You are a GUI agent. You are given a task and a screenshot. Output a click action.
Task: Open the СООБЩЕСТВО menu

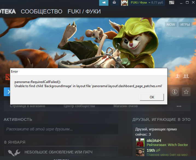tap(42, 12)
